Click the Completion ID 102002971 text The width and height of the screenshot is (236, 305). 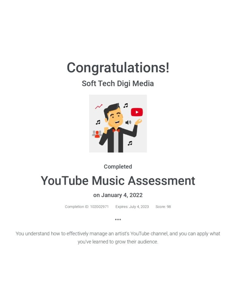87,207
